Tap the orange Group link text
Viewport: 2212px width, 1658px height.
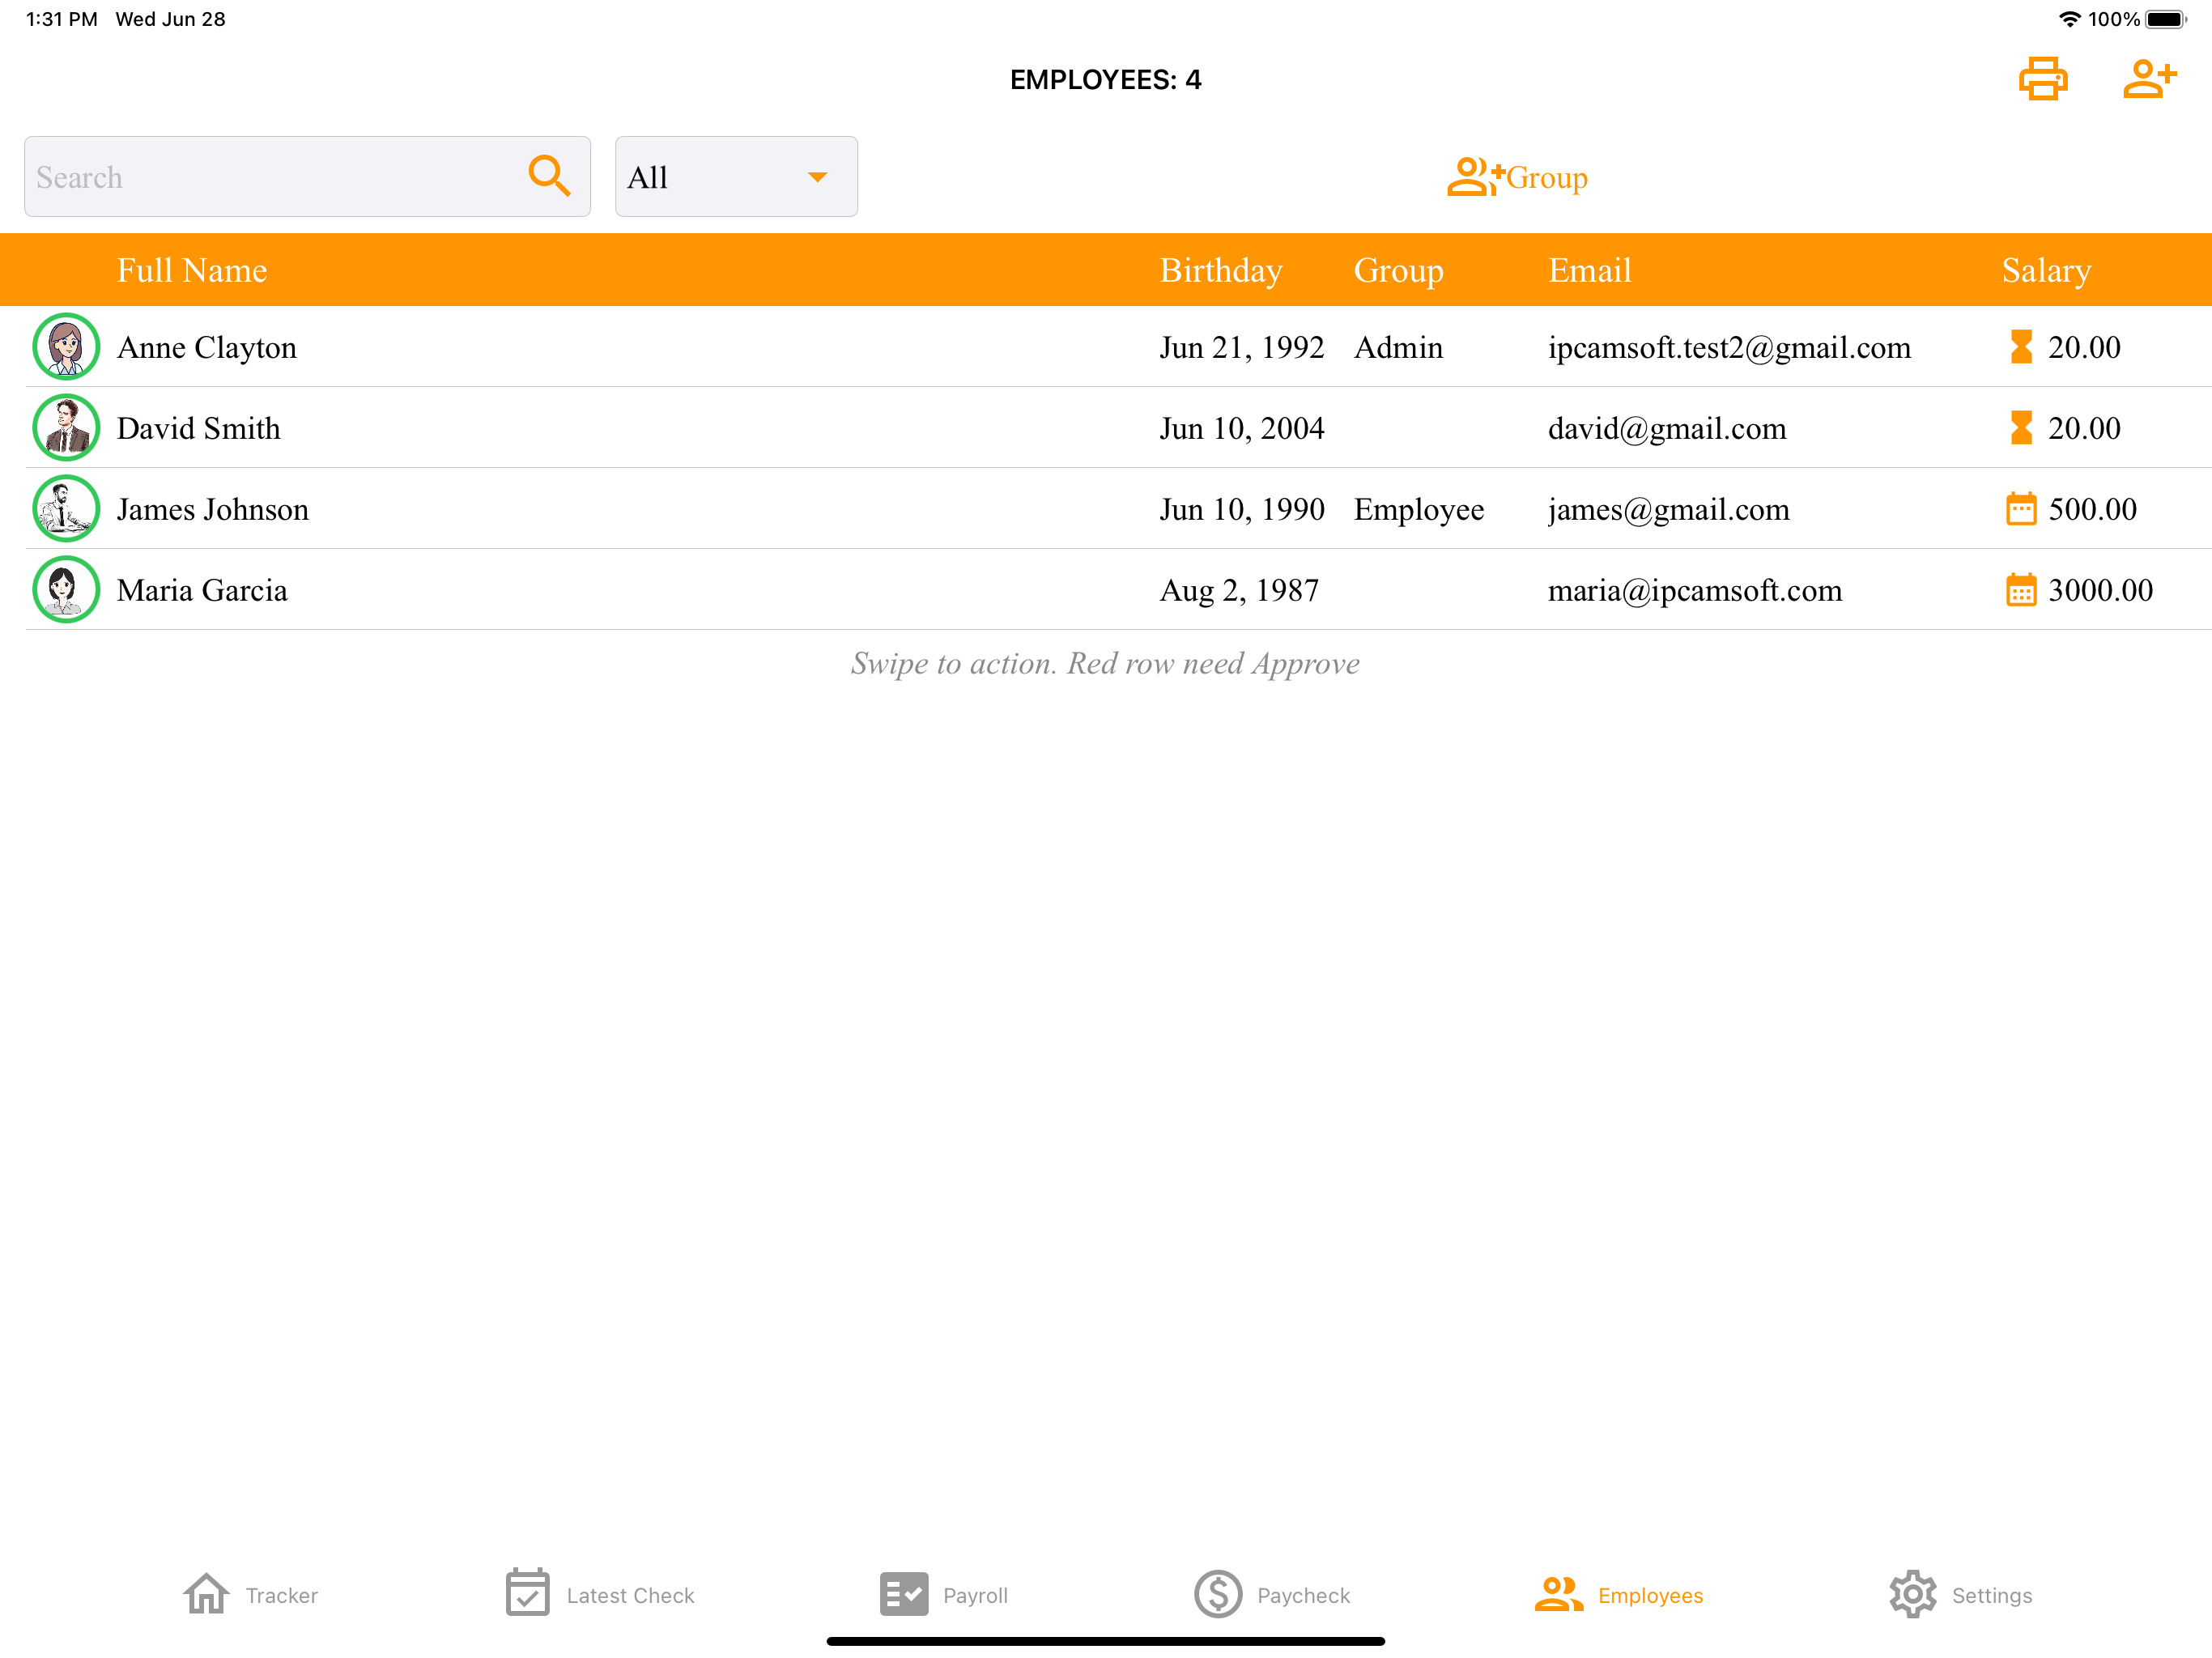pos(1546,178)
